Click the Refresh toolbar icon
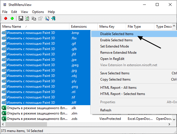The height and width of the screenshot is (134, 177). (27, 18)
